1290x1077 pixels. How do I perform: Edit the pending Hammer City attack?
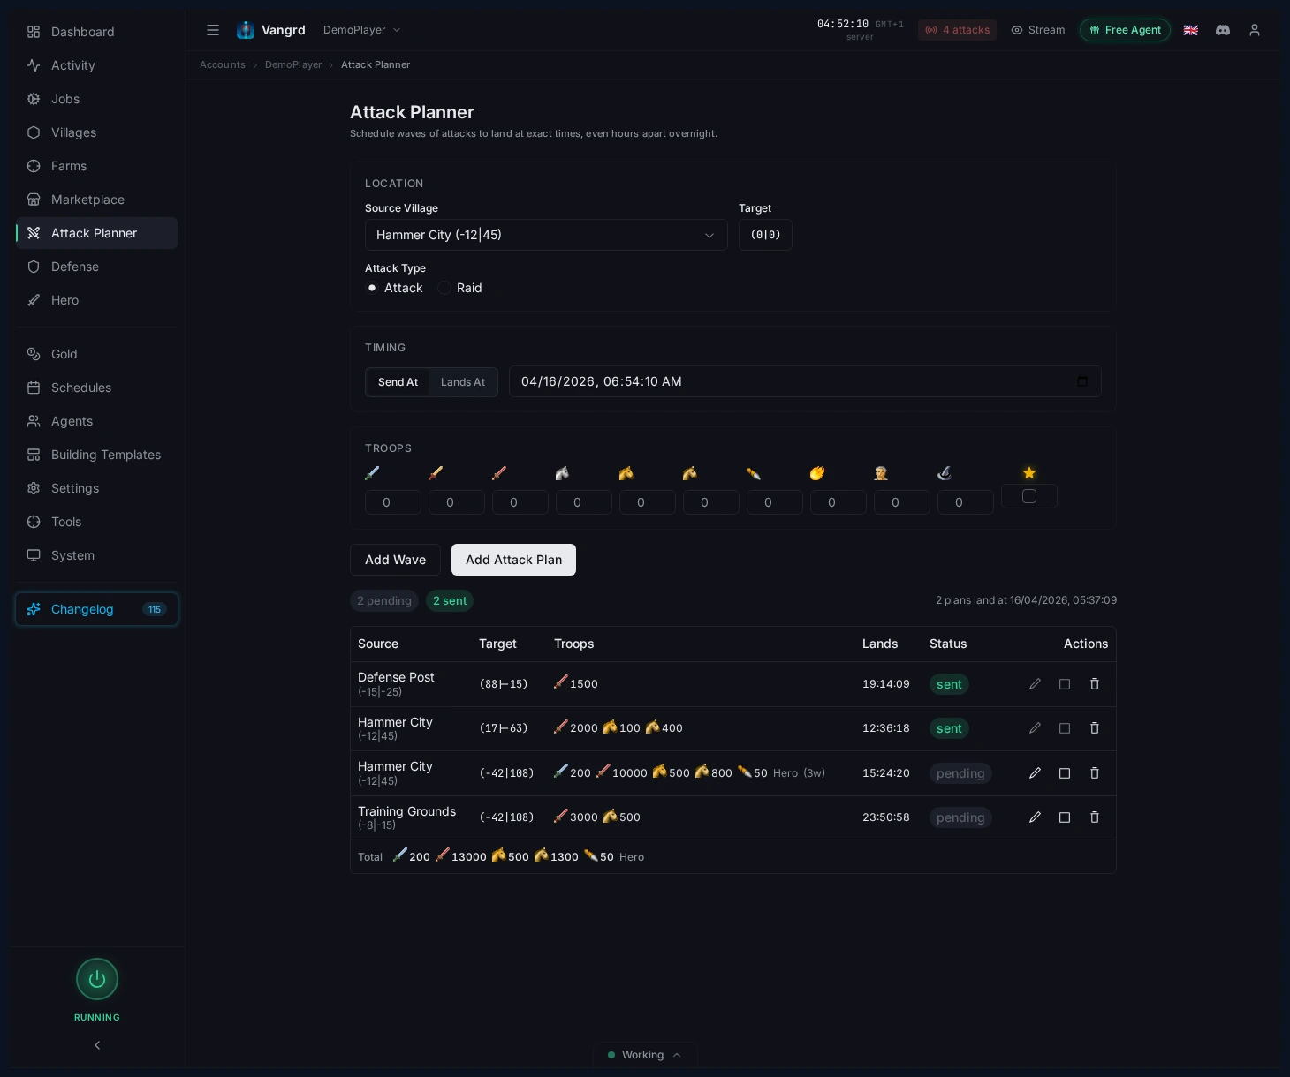click(x=1034, y=773)
